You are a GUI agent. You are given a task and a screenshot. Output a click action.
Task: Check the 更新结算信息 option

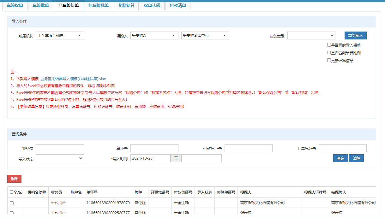pos(329,60)
